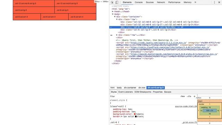Click first .col-6 col-sm-4 page cell
Image resolution: width=222 pixels, height=125 pixels.
tap(27, 17)
